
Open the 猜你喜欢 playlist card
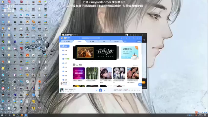pos(79,73)
